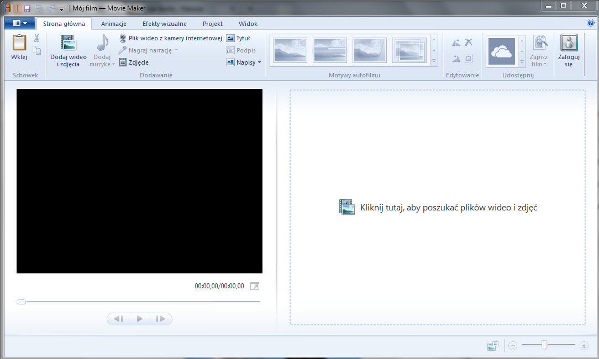The width and height of the screenshot is (599, 359).
Task: Click the preview full screen icon
Action: click(x=254, y=286)
